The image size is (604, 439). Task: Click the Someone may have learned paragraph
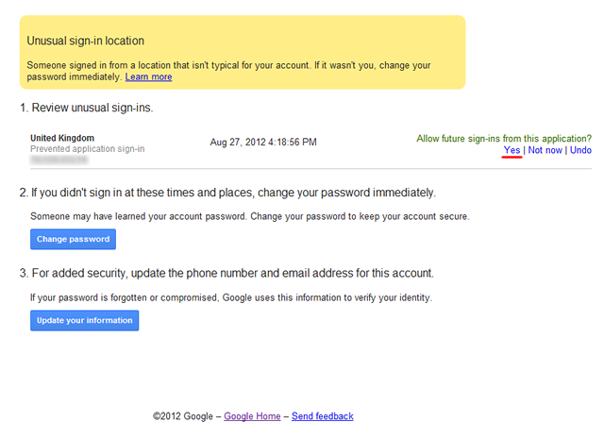[250, 216]
